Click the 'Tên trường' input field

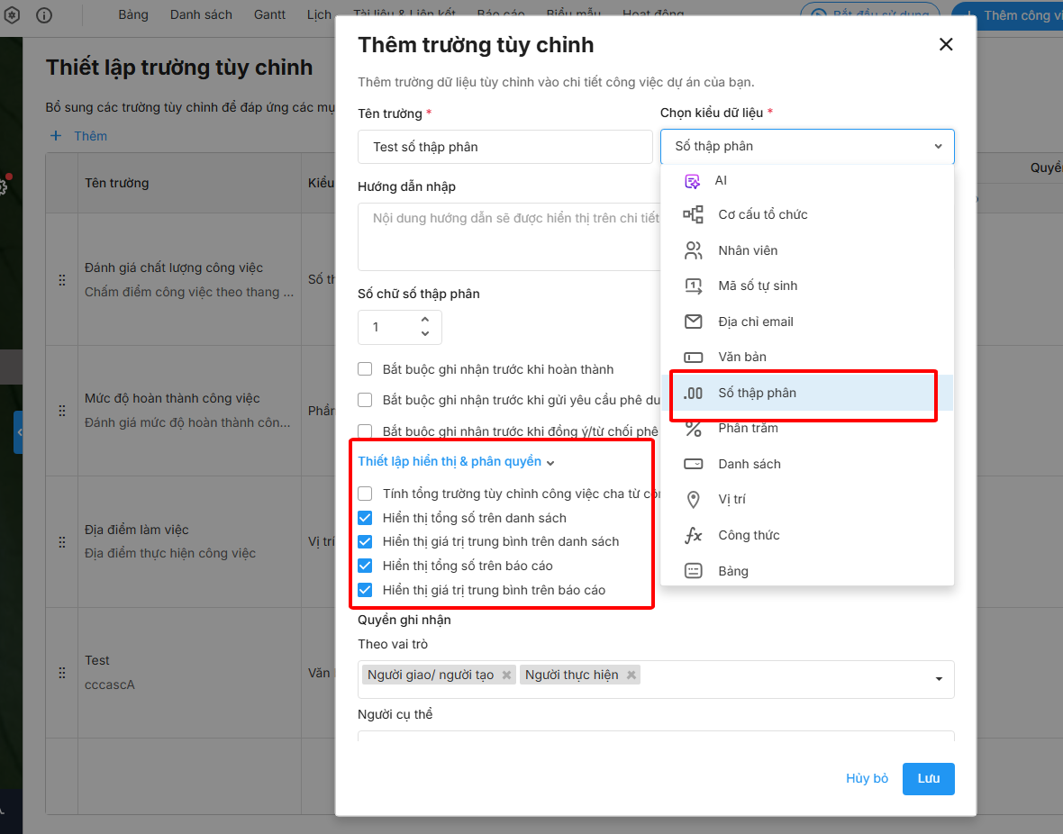pos(504,147)
